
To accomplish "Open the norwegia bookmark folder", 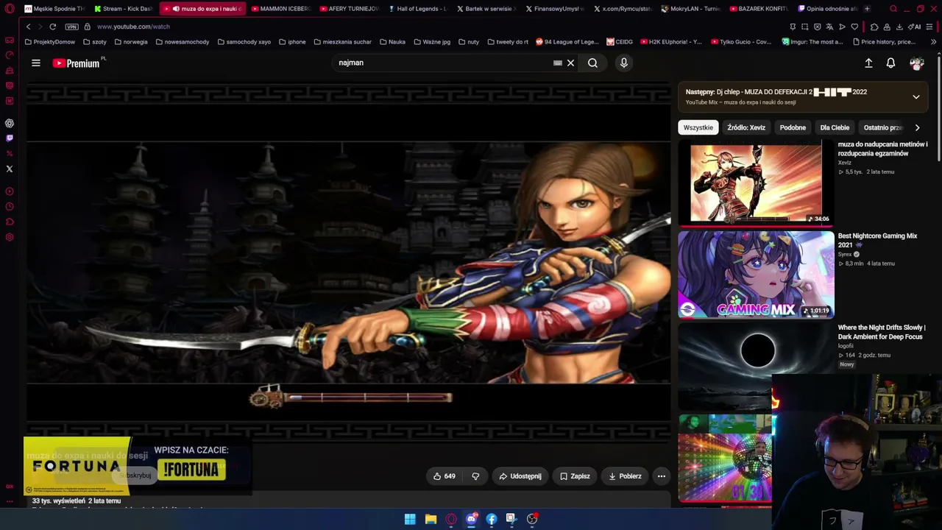I will pyautogui.click(x=131, y=42).
